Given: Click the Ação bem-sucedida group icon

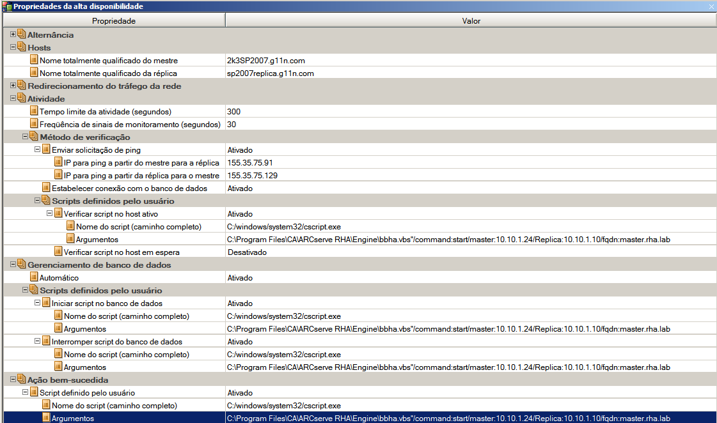Looking at the screenshot, I should (22, 380).
